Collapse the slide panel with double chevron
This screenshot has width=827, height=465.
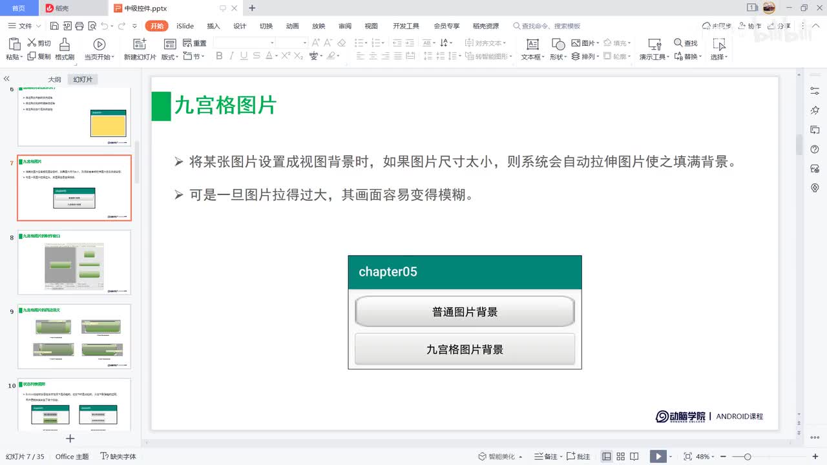tap(6, 79)
